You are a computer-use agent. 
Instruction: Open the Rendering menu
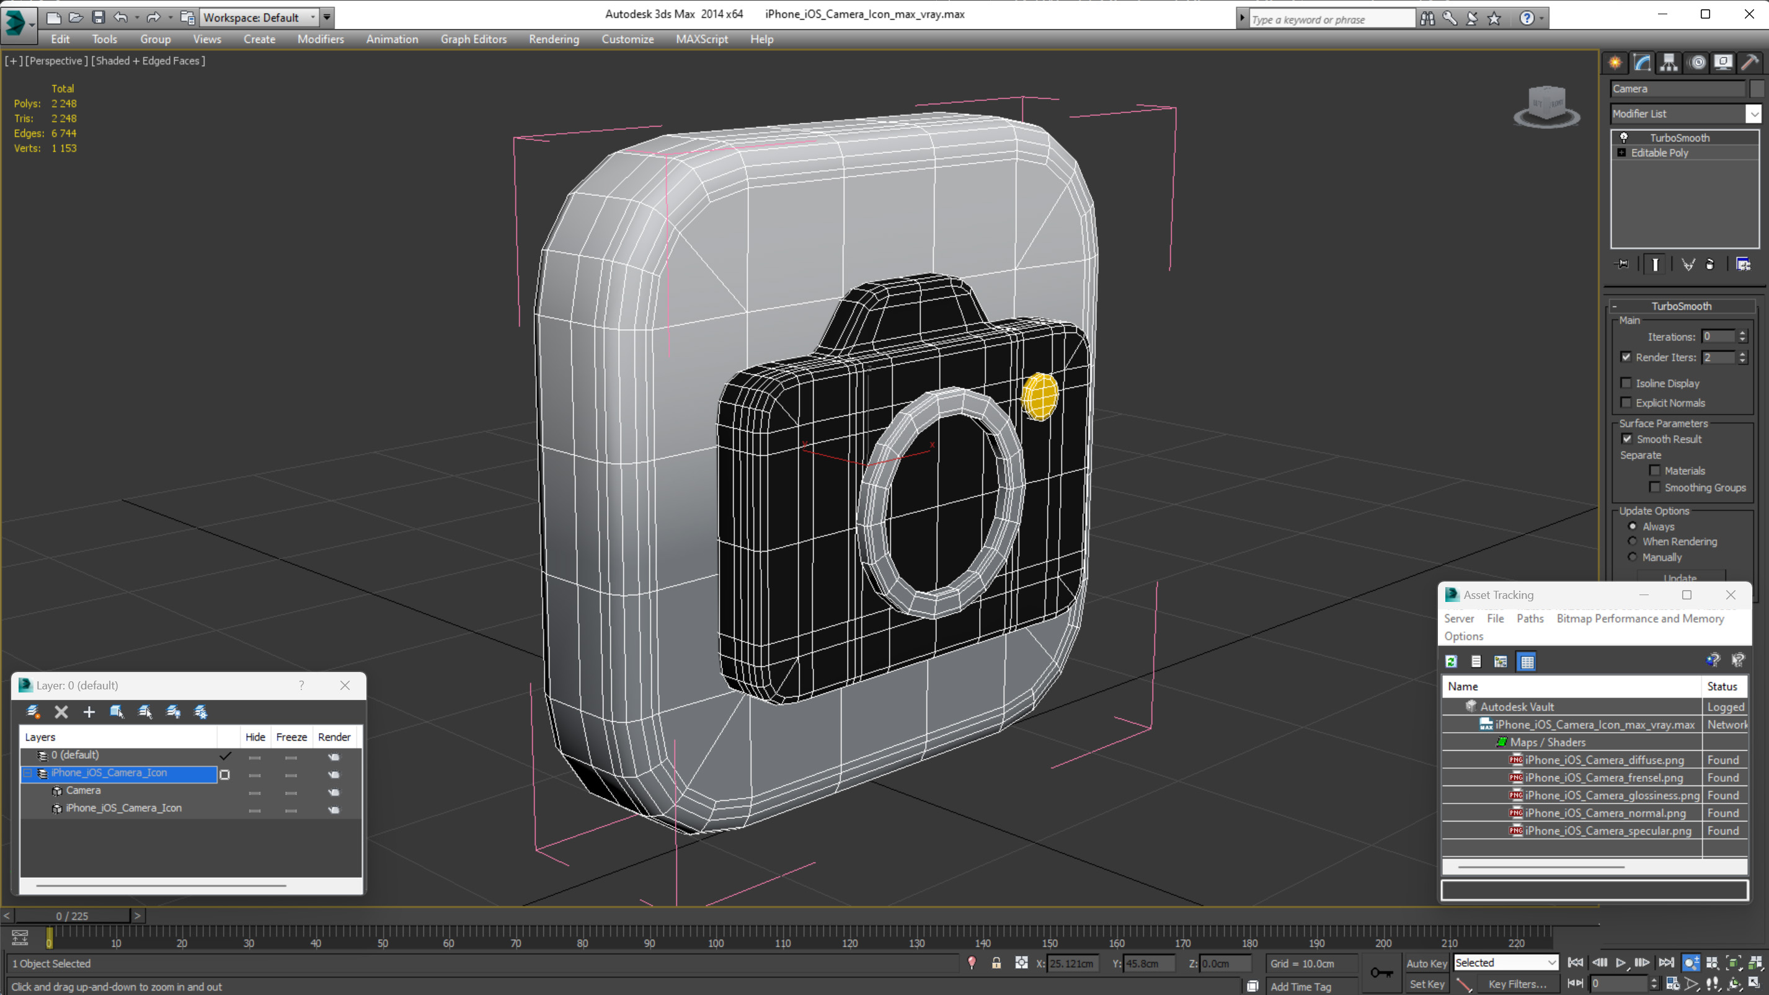(x=554, y=39)
